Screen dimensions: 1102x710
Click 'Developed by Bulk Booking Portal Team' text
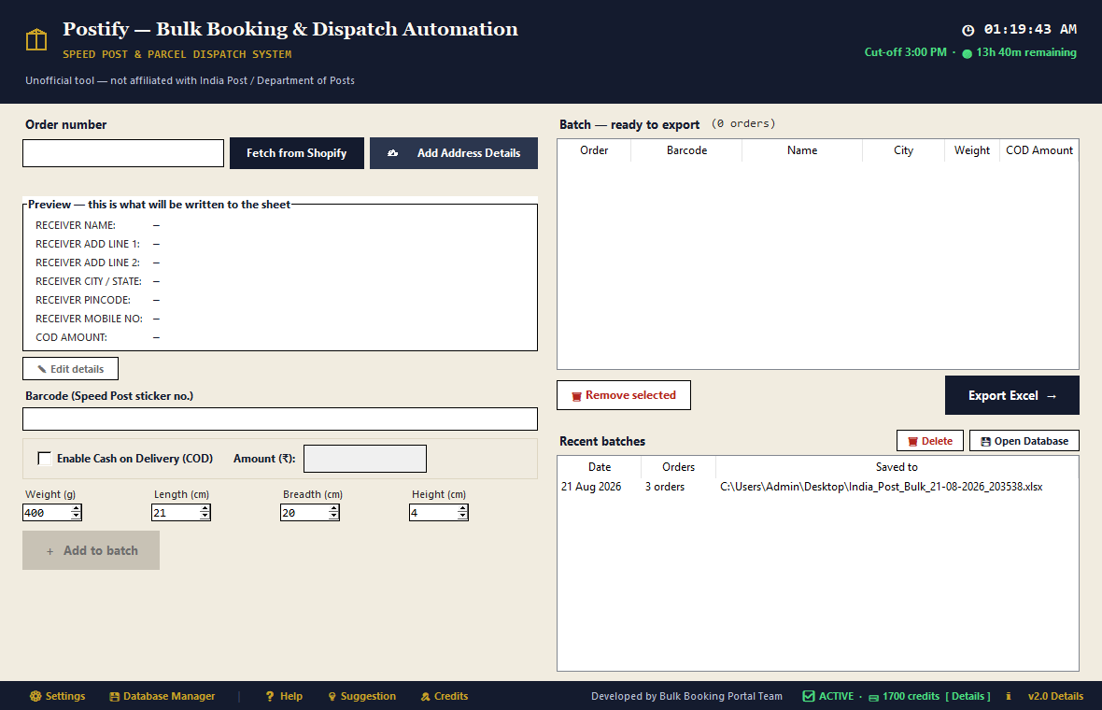[686, 696]
